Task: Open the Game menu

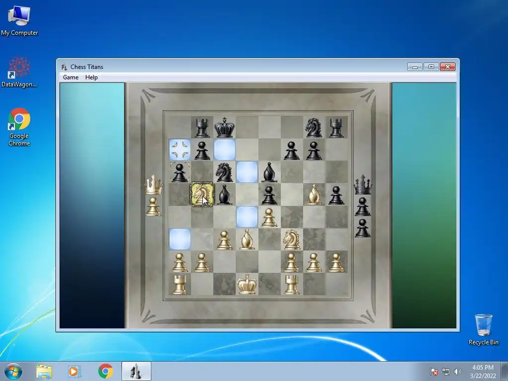Action: [x=70, y=77]
